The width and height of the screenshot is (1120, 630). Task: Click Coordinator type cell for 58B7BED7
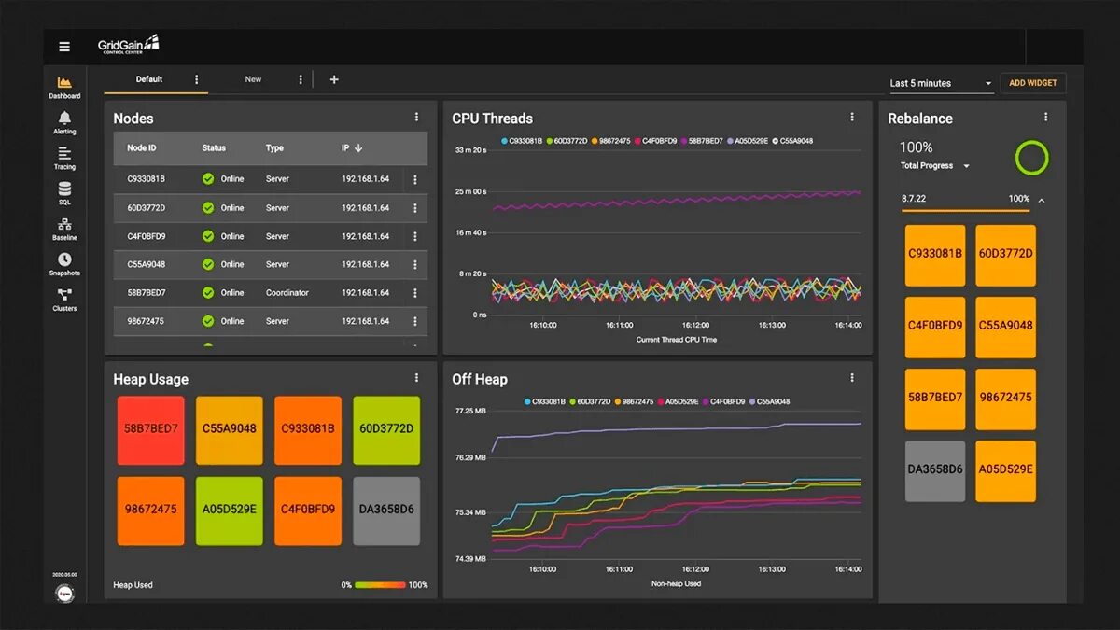(x=287, y=292)
